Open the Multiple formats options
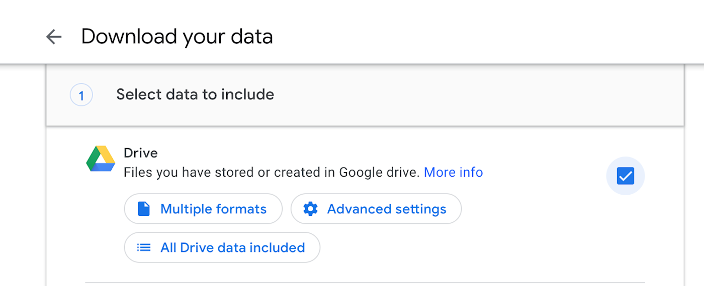 tap(203, 209)
